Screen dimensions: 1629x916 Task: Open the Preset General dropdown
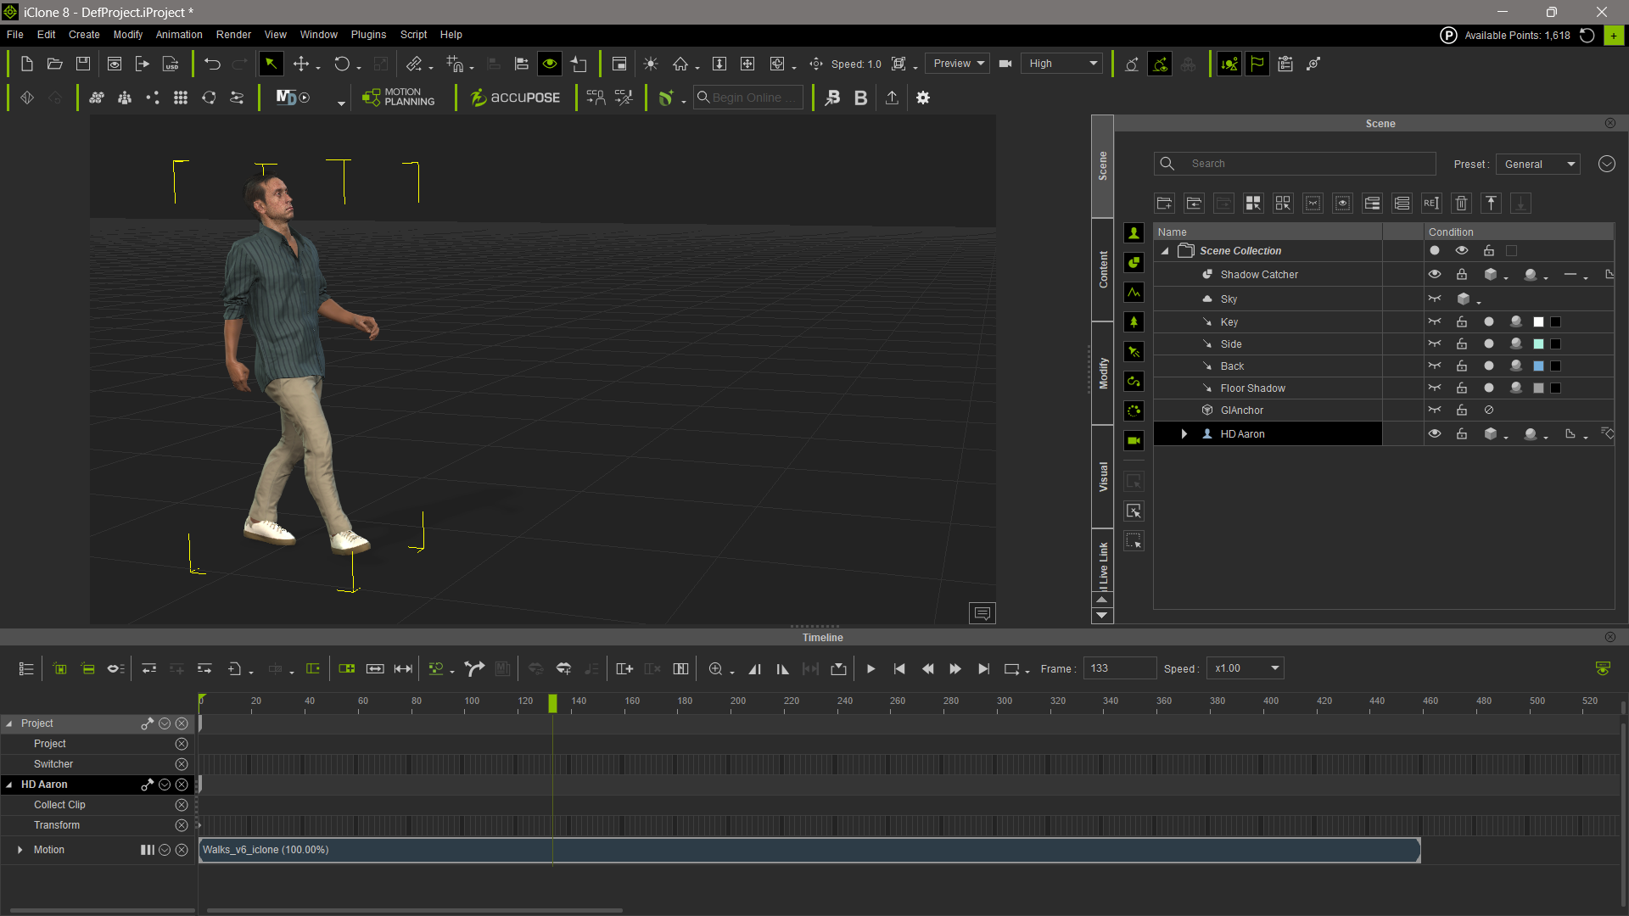pos(1538,165)
